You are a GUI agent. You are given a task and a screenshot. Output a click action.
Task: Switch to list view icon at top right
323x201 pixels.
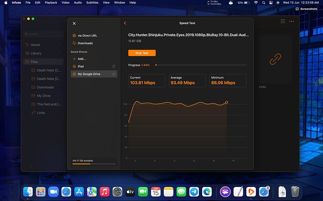[x=283, y=21]
